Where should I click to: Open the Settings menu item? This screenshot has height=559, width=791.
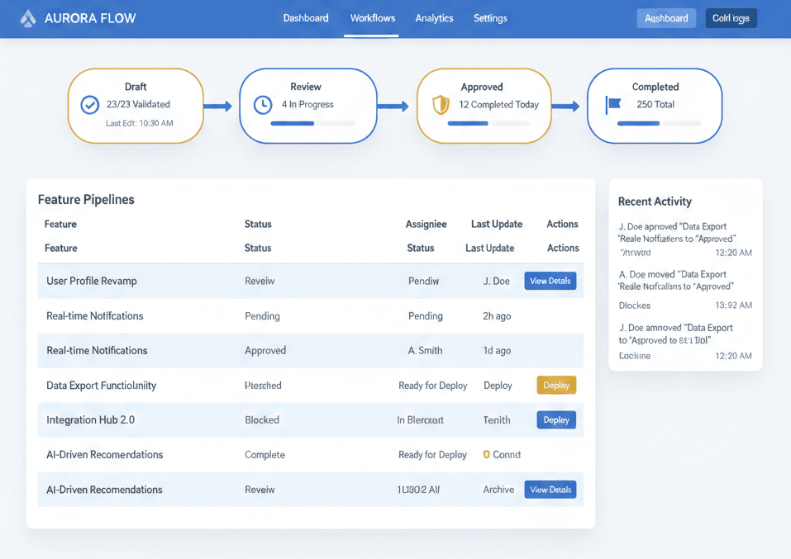490,18
